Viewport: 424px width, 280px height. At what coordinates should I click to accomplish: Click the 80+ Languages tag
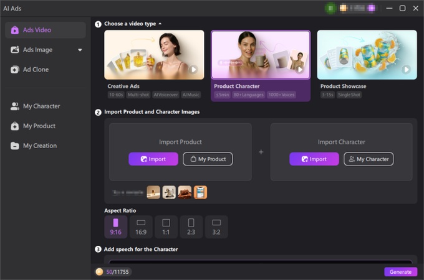[x=249, y=95]
